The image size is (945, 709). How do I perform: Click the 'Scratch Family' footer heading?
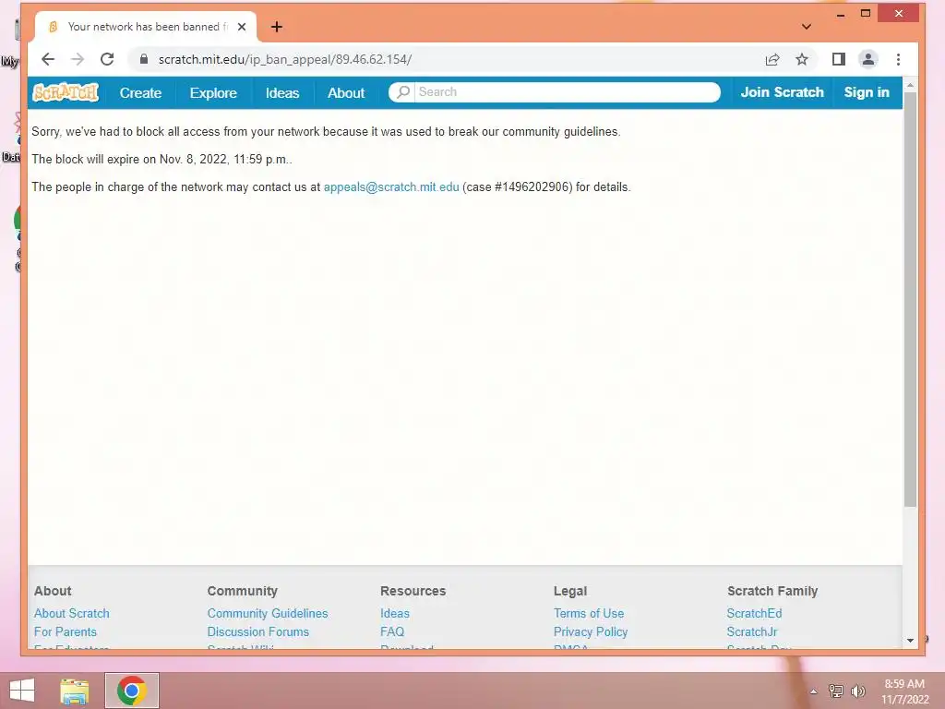coord(772,591)
